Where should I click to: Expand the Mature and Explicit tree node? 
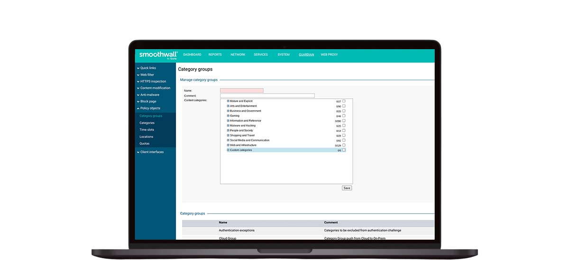228,101
